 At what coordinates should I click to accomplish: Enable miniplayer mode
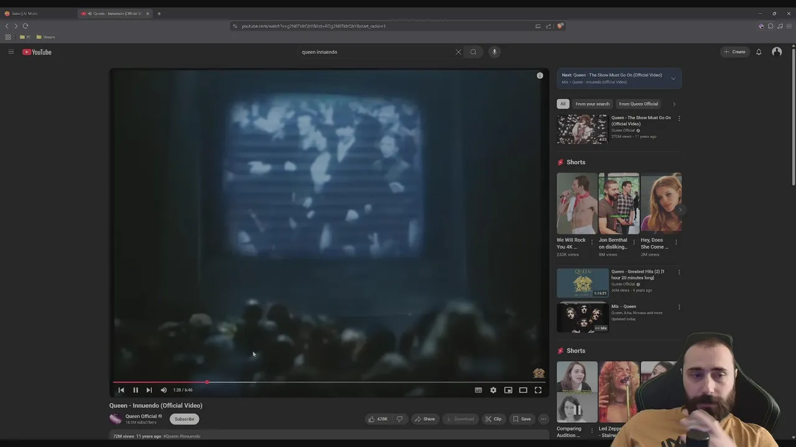(x=508, y=390)
